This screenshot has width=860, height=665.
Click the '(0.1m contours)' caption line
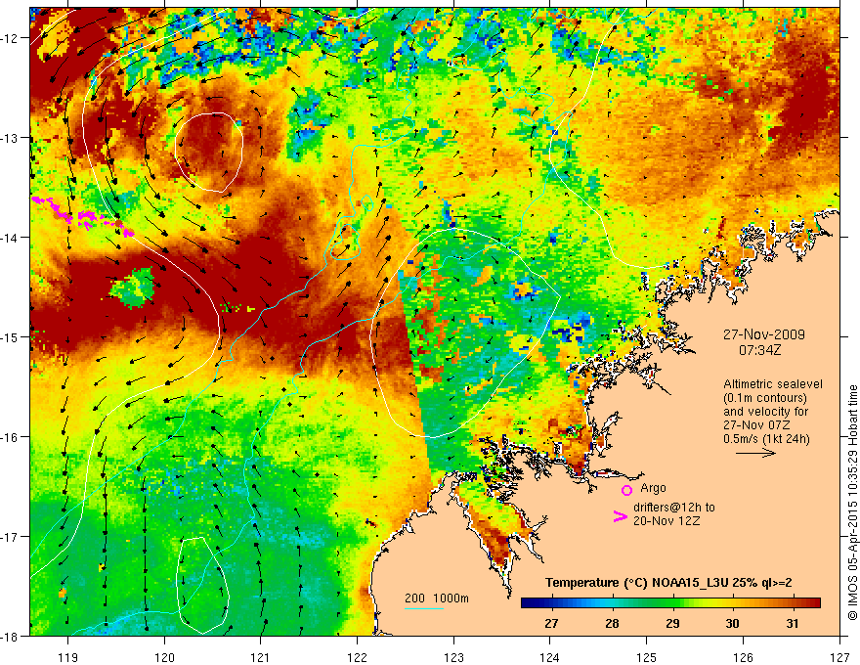pos(765,398)
